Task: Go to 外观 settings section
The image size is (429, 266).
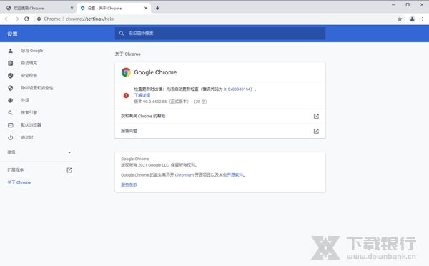Action: point(25,100)
